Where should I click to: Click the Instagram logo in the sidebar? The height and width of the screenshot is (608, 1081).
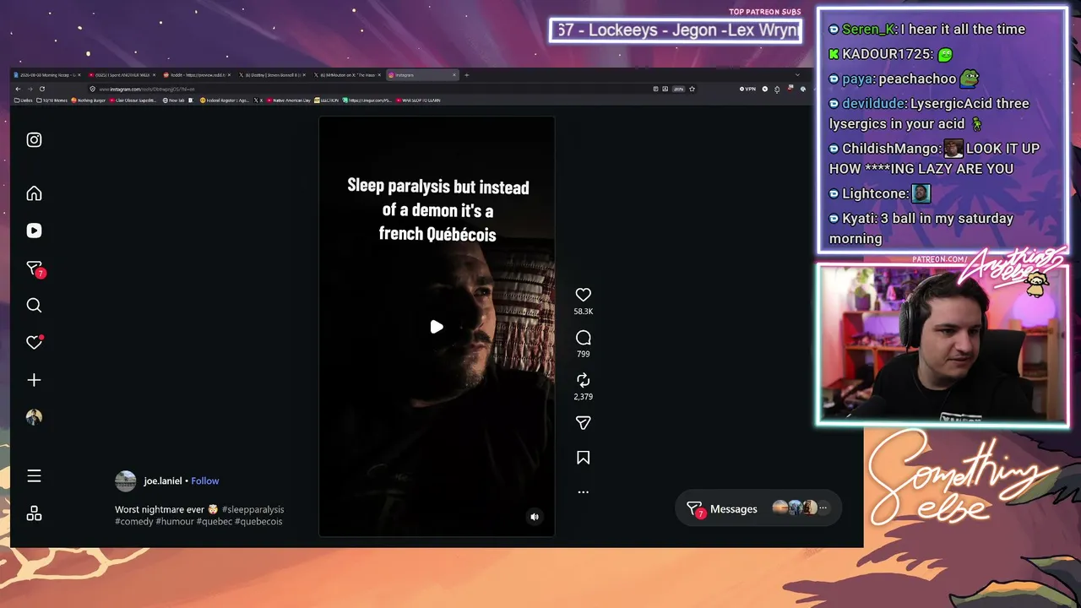34,140
